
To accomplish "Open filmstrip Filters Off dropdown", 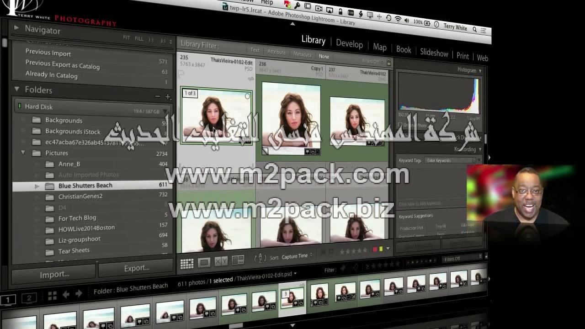I will point(463,259).
